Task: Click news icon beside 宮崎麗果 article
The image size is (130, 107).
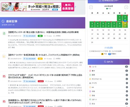Action: 4,101
